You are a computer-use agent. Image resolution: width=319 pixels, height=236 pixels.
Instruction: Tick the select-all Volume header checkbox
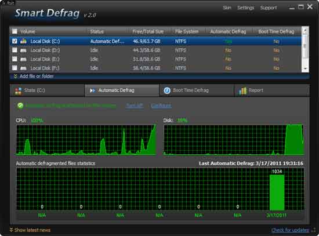click(14, 31)
